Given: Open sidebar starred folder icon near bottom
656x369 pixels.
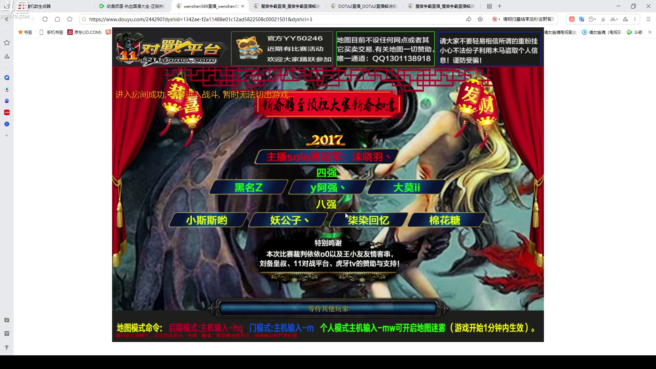Looking at the screenshot, I should pyautogui.click(x=7, y=320).
